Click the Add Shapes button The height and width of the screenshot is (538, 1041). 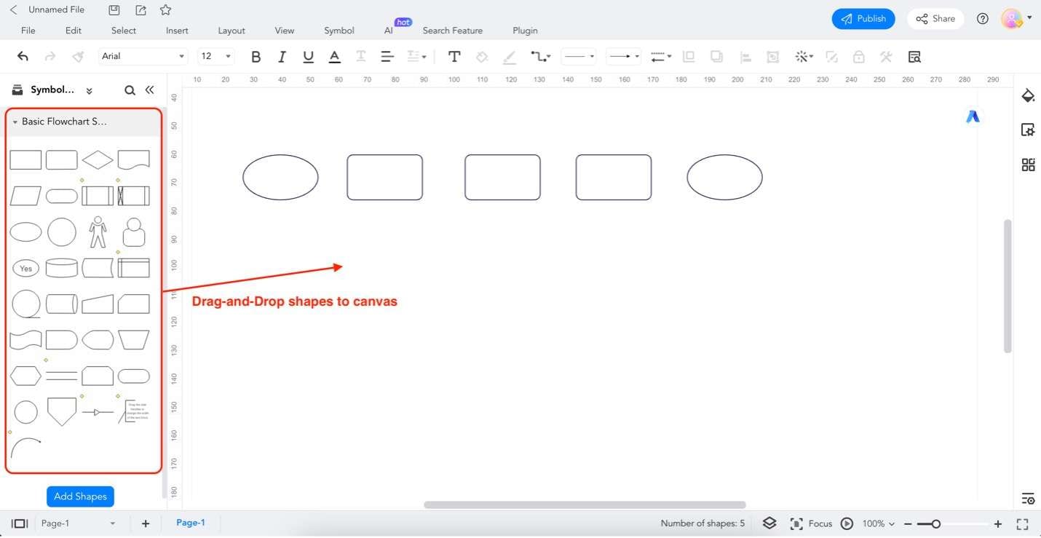[80, 497]
